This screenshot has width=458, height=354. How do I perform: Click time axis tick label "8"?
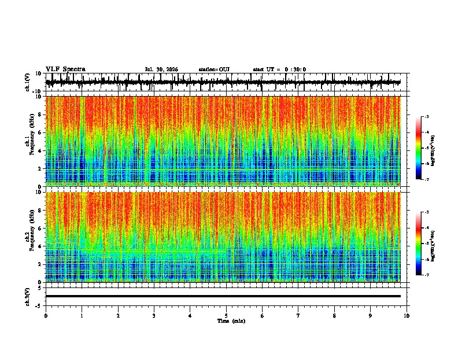coord(334,316)
